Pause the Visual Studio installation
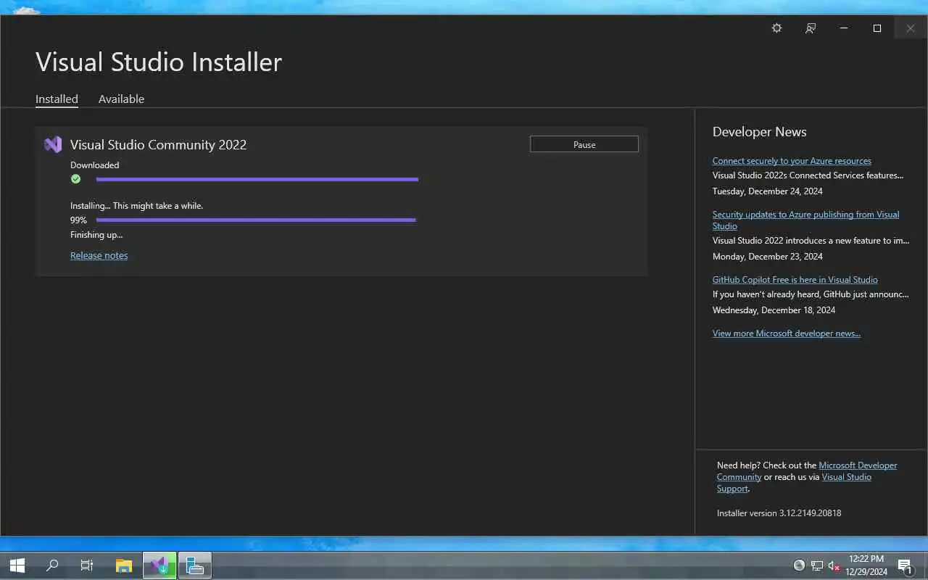 (584, 144)
